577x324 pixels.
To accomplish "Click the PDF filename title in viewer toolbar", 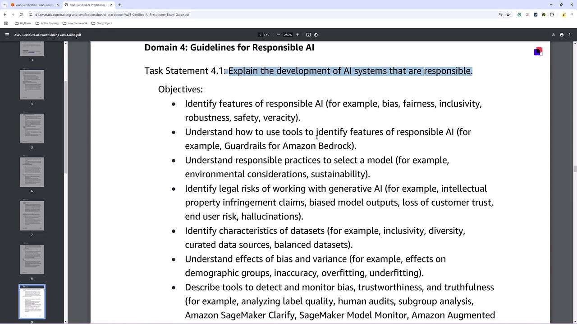I will pyautogui.click(x=48, y=35).
